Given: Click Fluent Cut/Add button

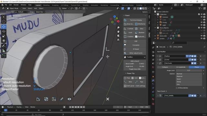Looking at the screenshot, I should coord(129,29).
